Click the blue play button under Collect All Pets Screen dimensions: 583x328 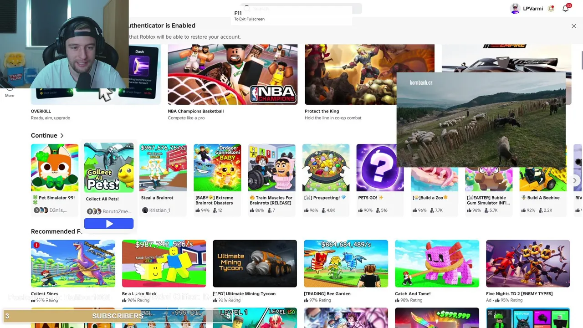pyautogui.click(x=109, y=224)
